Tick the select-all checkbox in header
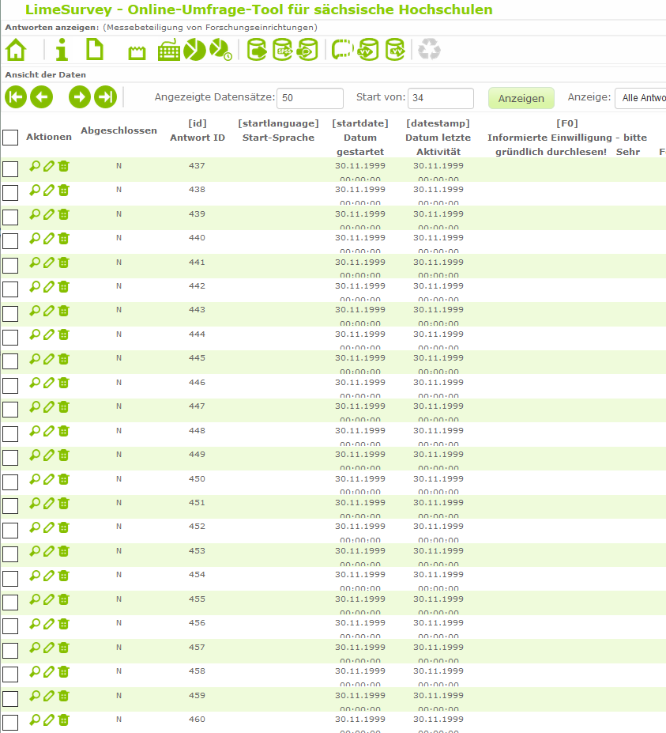This screenshot has height=733, width=666. tap(10, 138)
